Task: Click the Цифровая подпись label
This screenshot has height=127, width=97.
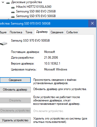Action: click(24, 69)
